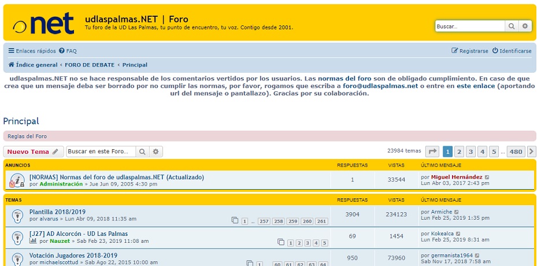Open Miguel Hernández profile
The width and height of the screenshot is (541, 266).
point(457,177)
